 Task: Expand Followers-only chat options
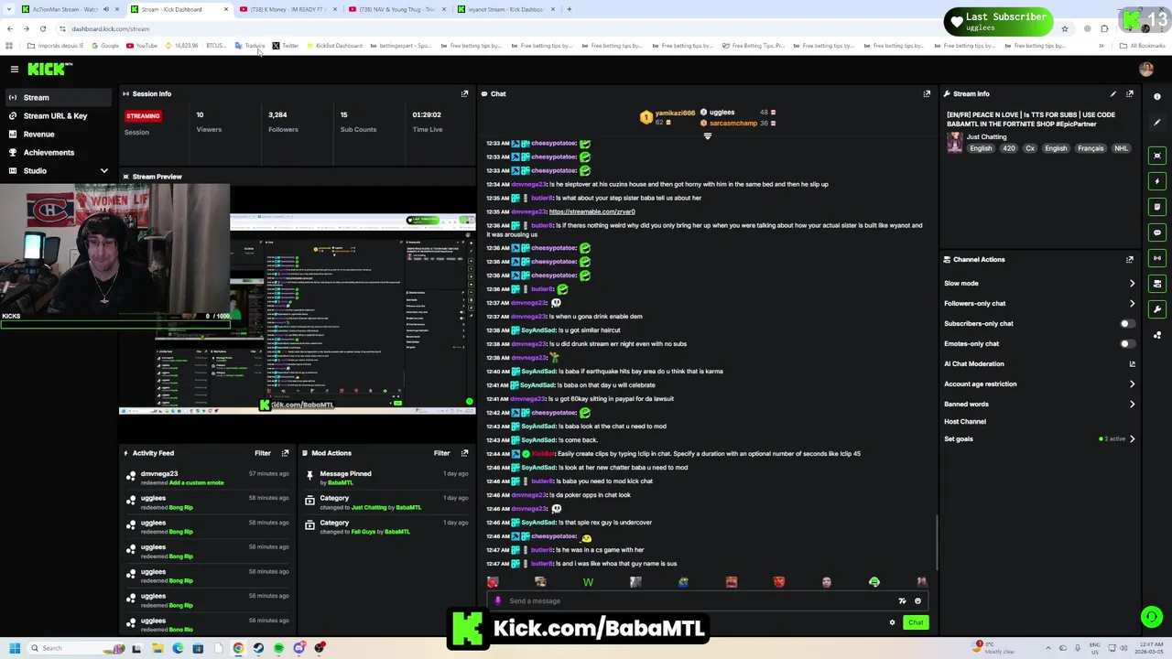click(1132, 303)
